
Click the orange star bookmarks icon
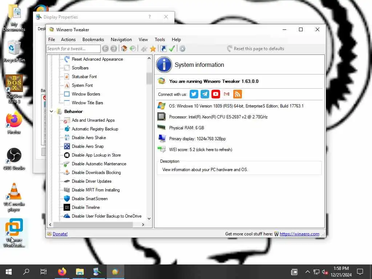pos(153,49)
